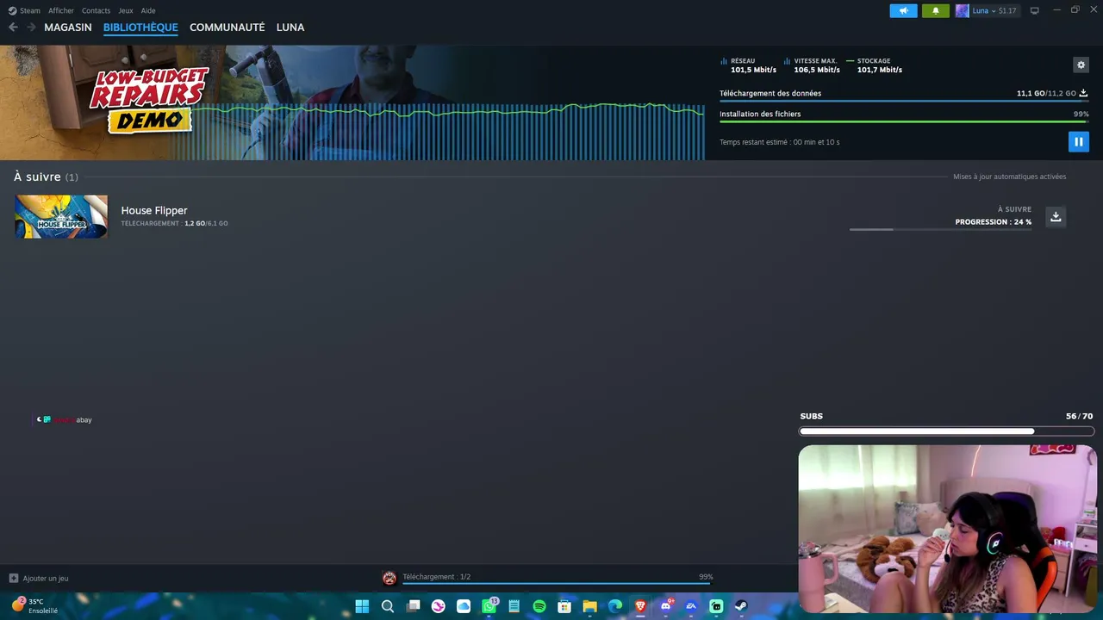Click the VITESSE MAX. value 106,5 Mbit/s
Viewport: 1103px width, 620px height.
point(817,70)
